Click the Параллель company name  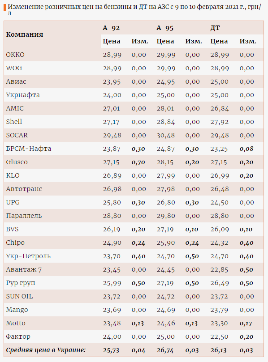coord(24,216)
